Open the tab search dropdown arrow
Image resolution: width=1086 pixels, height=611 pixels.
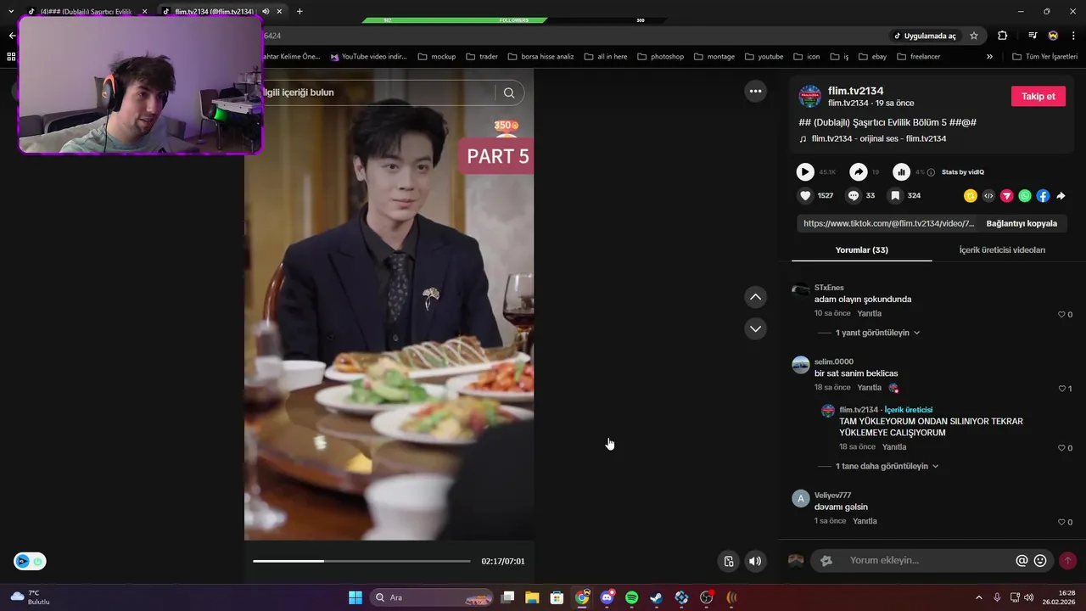point(11,11)
